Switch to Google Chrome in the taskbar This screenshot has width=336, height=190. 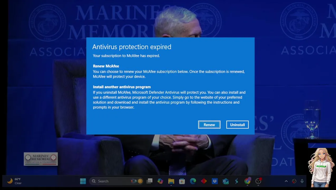247,181
